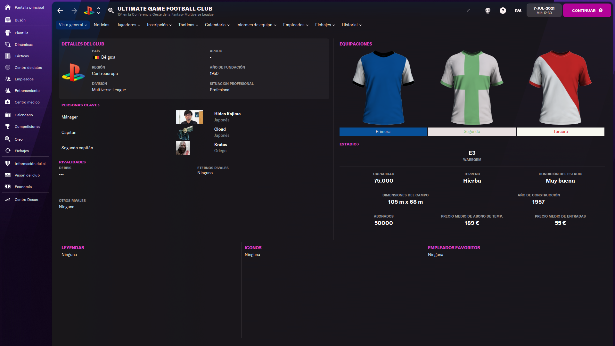Click the Centroeuropa region value

click(105, 74)
